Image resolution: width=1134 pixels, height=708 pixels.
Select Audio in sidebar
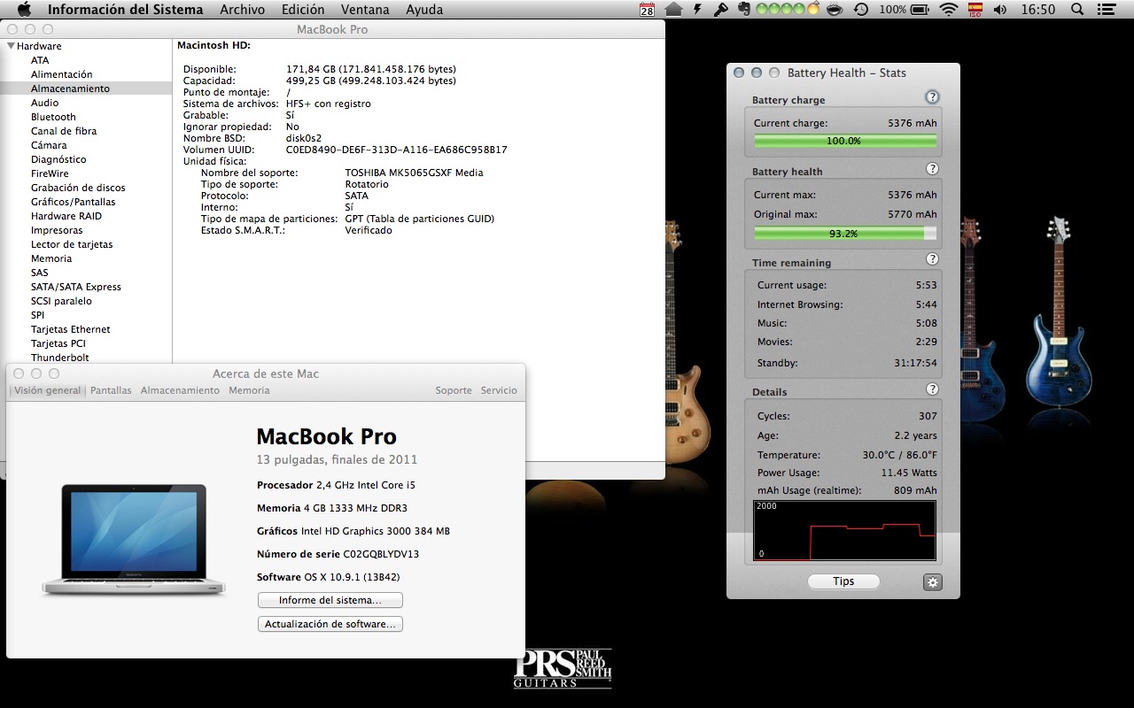[44, 103]
